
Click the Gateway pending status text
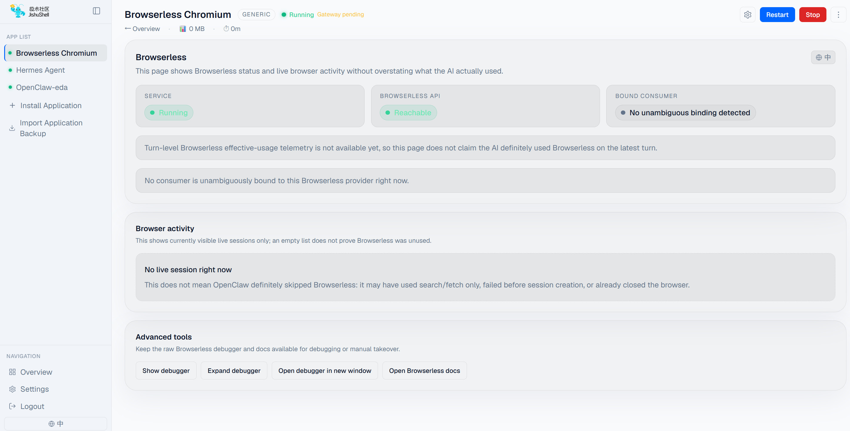[x=340, y=15]
